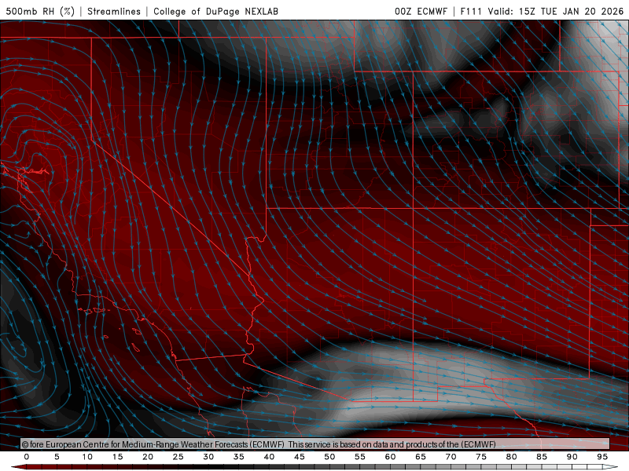Screen dimensions: 629x471
Task: Click the '95' value on the colorbar scale
Action: pyautogui.click(x=602, y=457)
